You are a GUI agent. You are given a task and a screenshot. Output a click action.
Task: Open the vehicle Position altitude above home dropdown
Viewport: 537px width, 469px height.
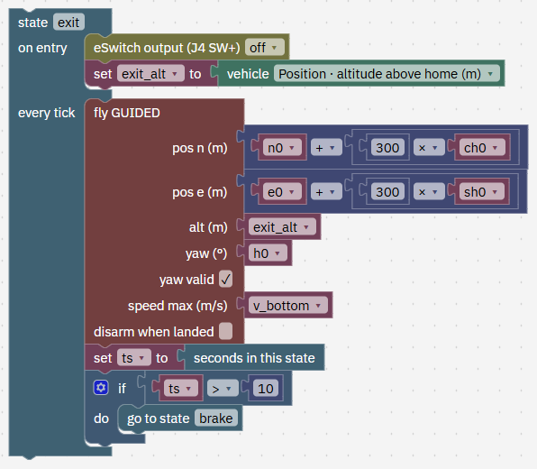387,74
